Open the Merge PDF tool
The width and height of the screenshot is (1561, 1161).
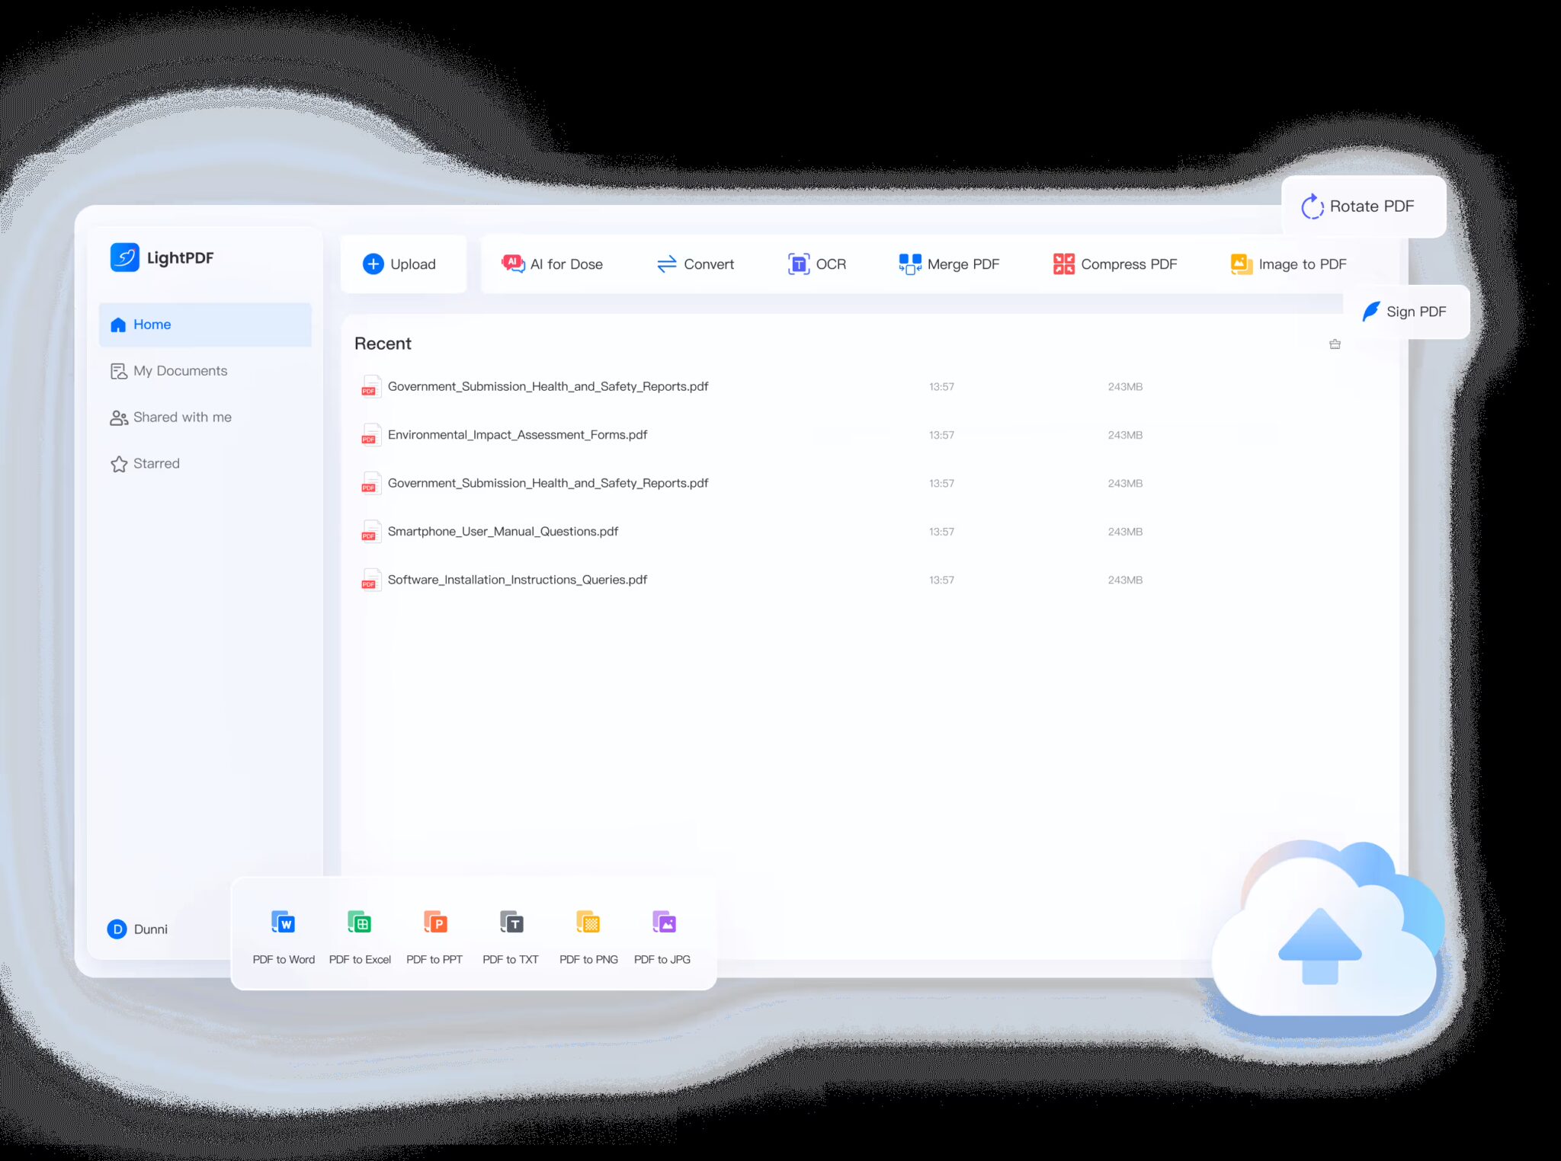pos(949,264)
